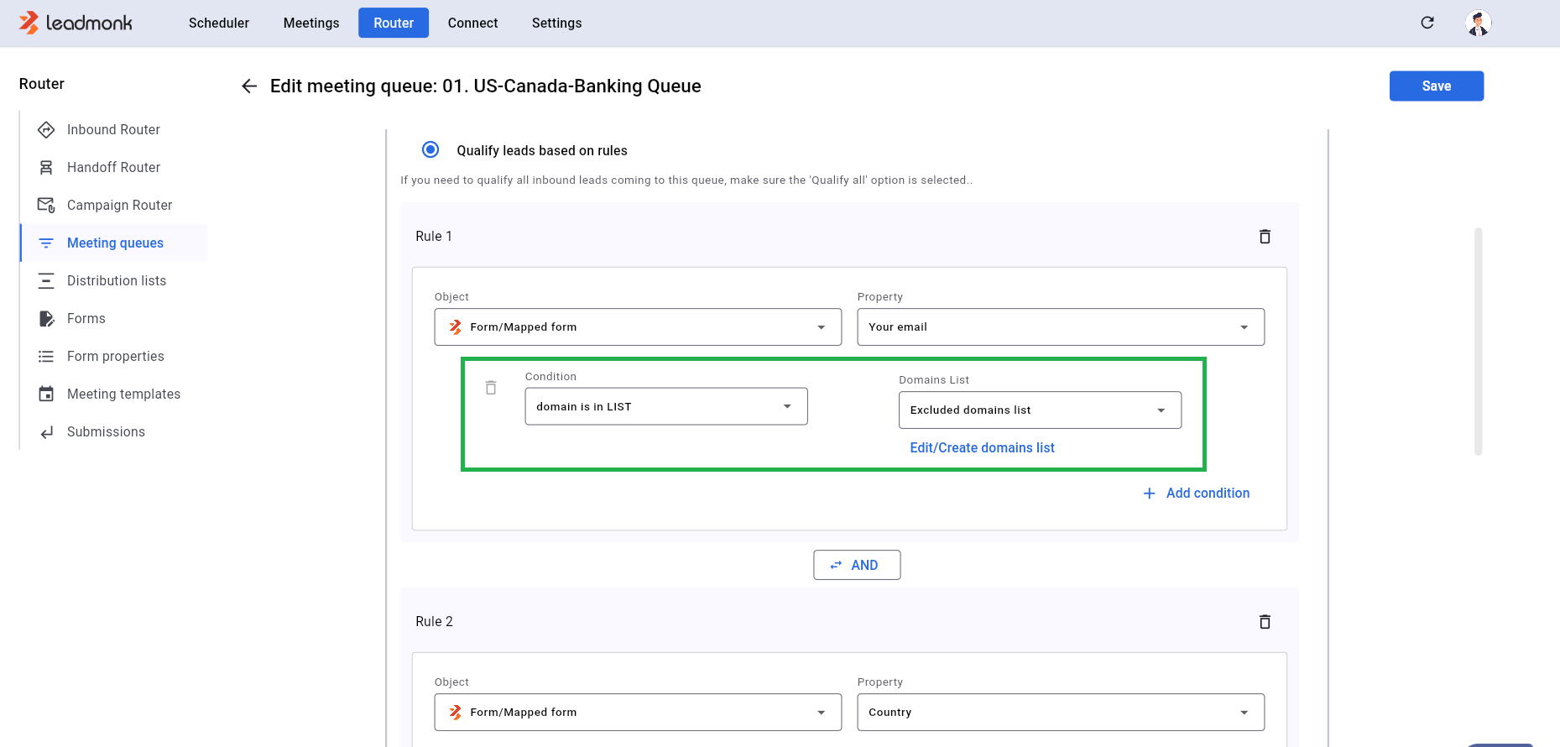Open Rule 1 Property 'Your email' dropdown
Image resolution: width=1560 pixels, height=747 pixels.
[x=1061, y=327]
